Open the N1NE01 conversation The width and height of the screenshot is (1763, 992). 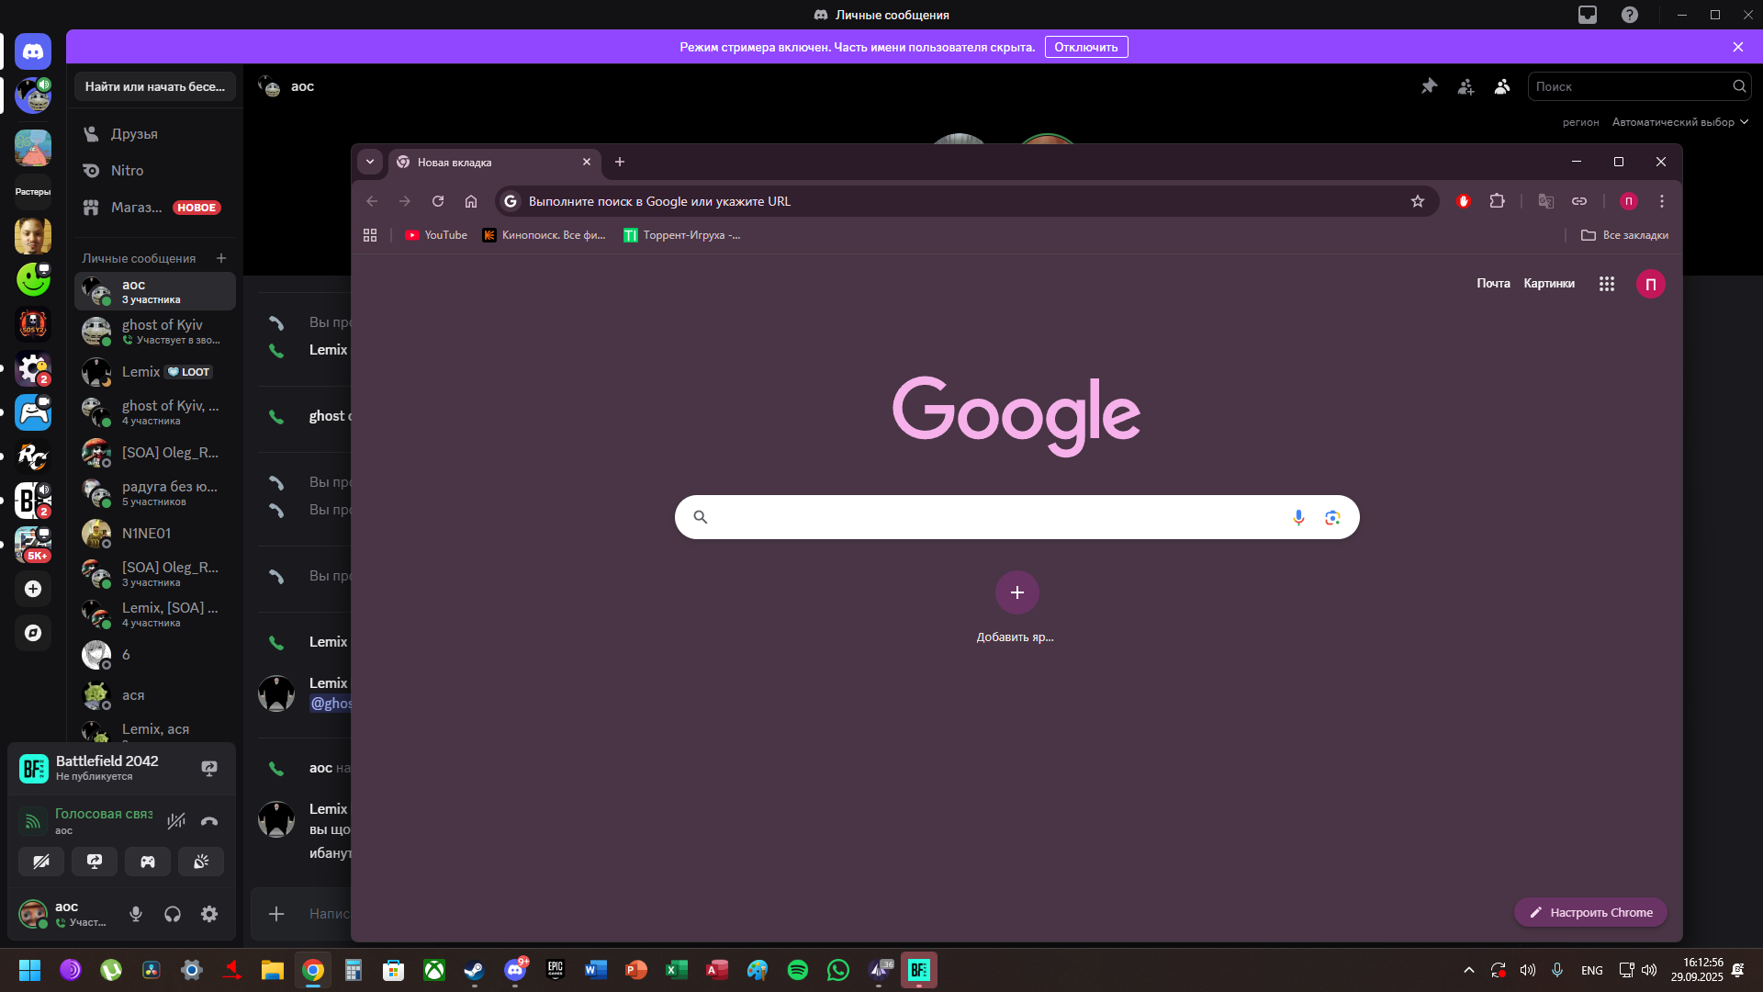point(155,534)
